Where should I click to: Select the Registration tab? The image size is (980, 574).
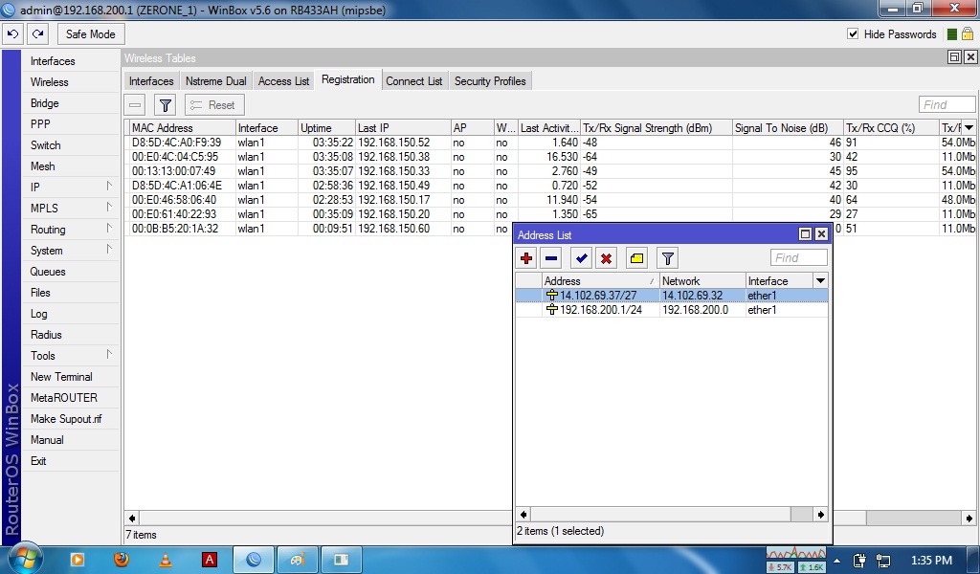[348, 80]
